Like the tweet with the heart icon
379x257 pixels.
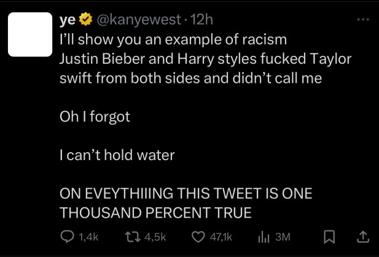(198, 237)
